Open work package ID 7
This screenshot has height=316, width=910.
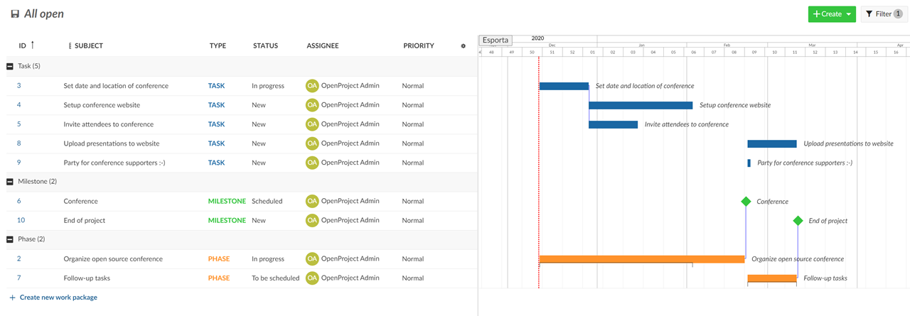pyautogui.click(x=19, y=278)
